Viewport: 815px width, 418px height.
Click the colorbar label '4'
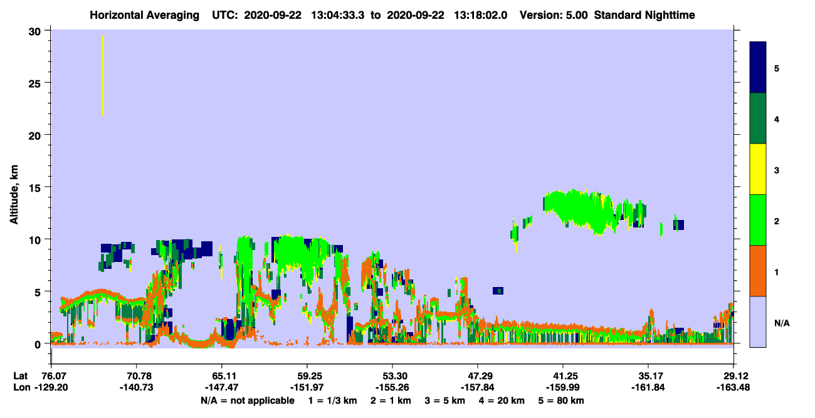(x=776, y=118)
